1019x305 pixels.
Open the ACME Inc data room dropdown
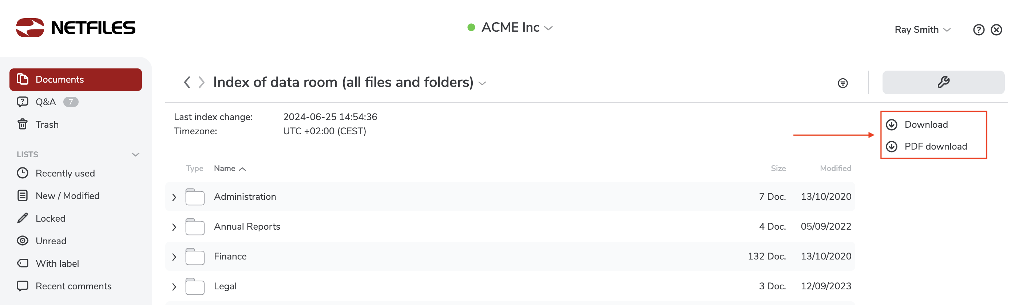pyautogui.click(x=510, y=28)
